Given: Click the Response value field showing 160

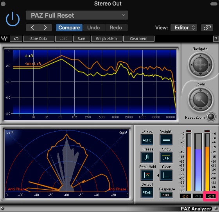Looking at the screenshot, I should (166, 195).
